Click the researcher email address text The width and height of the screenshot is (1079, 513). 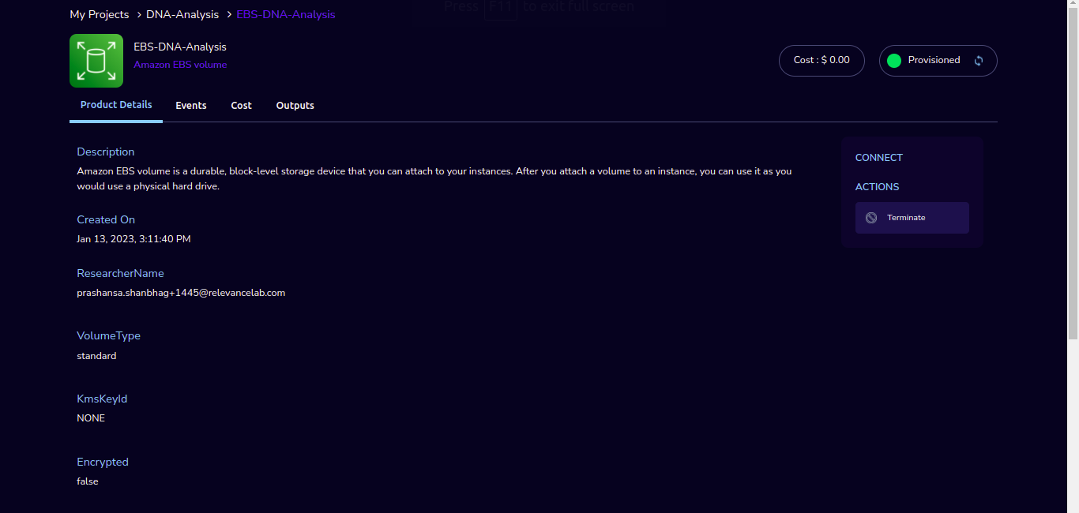181,293
